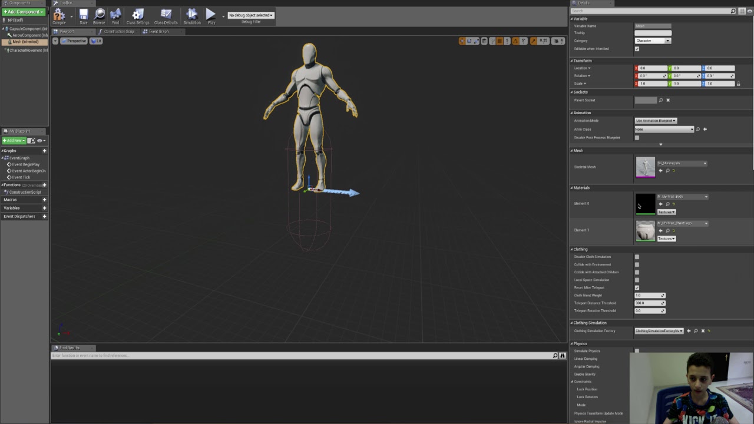This screenshot has height=424, width=754.
Task: Click the green Add New button
Action: pyautogui.click(x=14, y=141)
